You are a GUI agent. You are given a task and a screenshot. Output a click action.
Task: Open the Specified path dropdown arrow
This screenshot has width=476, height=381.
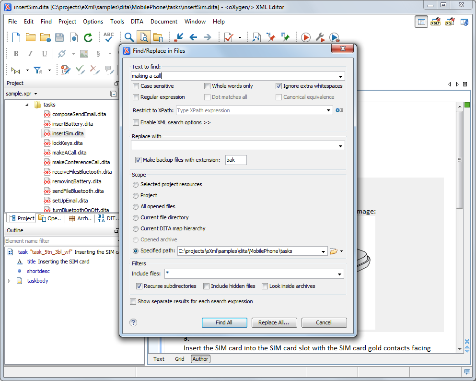click(323, 251)
